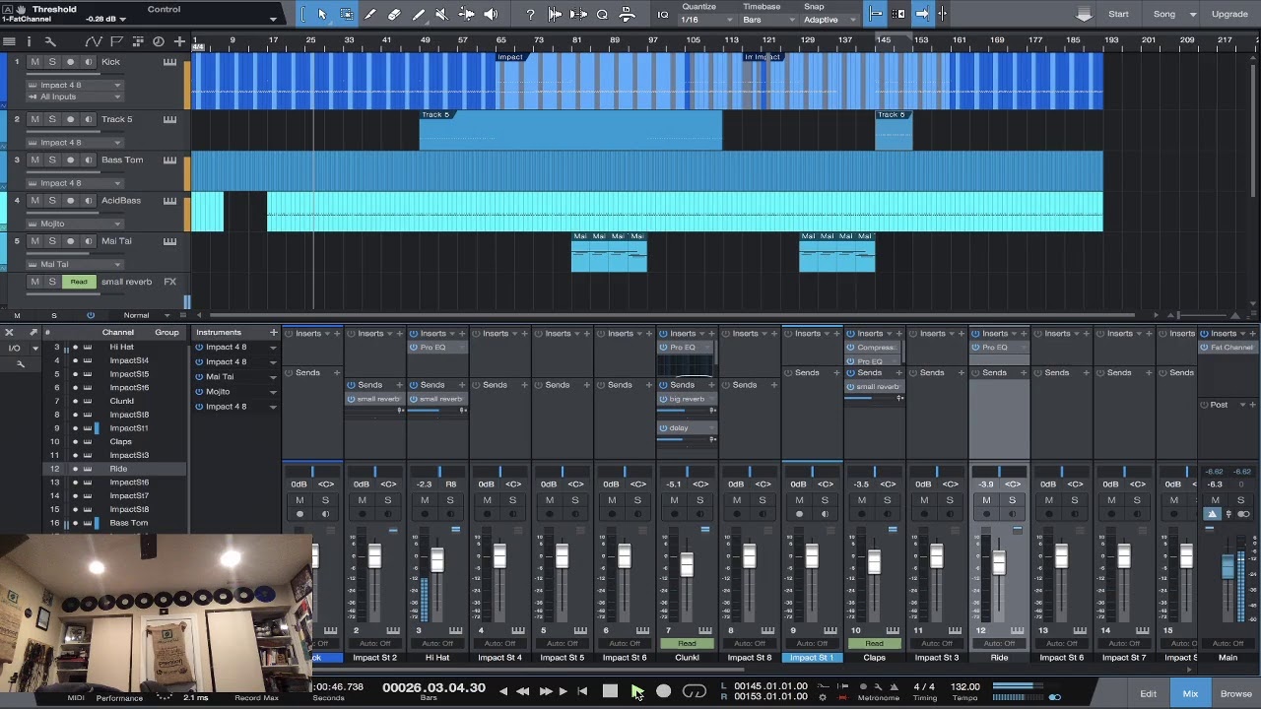Expand the Mojito instrument dropdown

273,392
